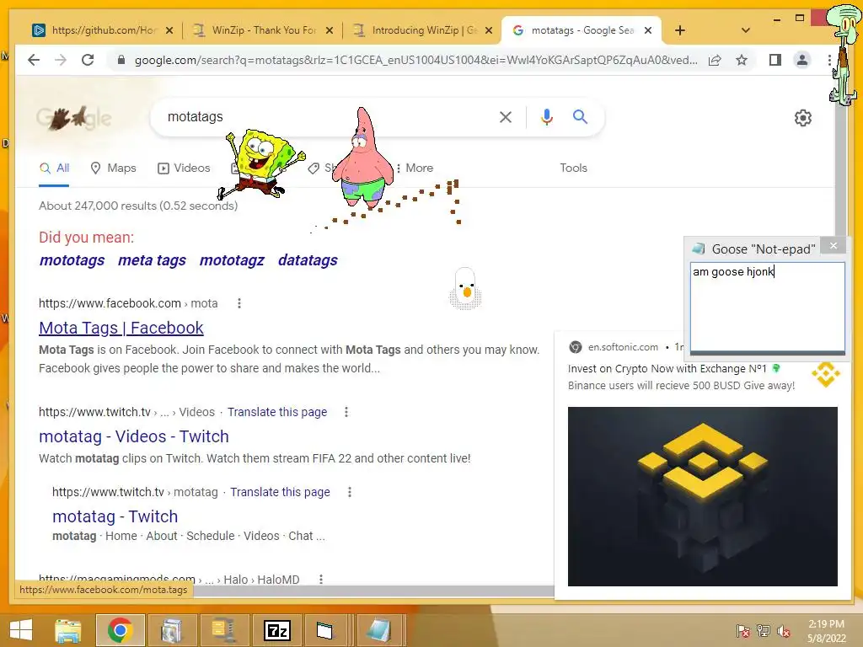Image resolution: width=863 pixels, height=647 pixels.
Task: Click About 247,000 results text
Action: [138, 206]
